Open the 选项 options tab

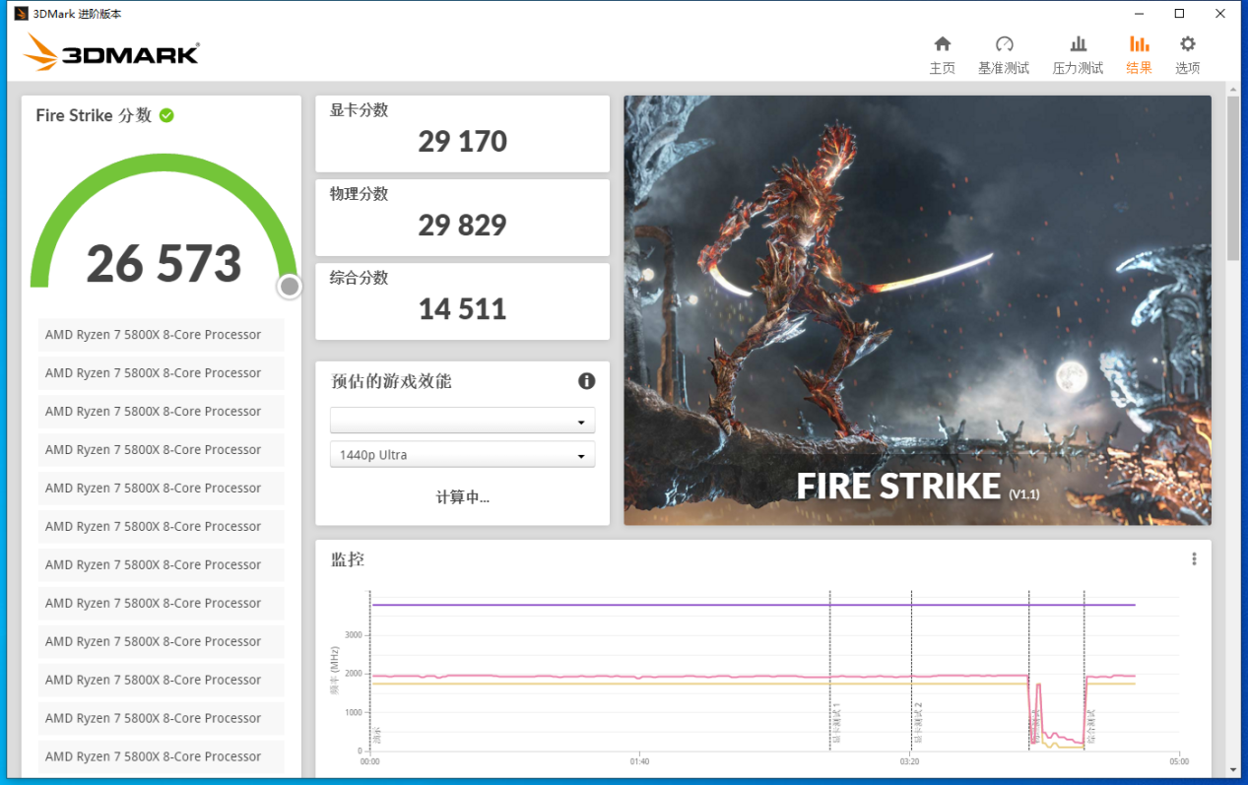coord(1188,55)
